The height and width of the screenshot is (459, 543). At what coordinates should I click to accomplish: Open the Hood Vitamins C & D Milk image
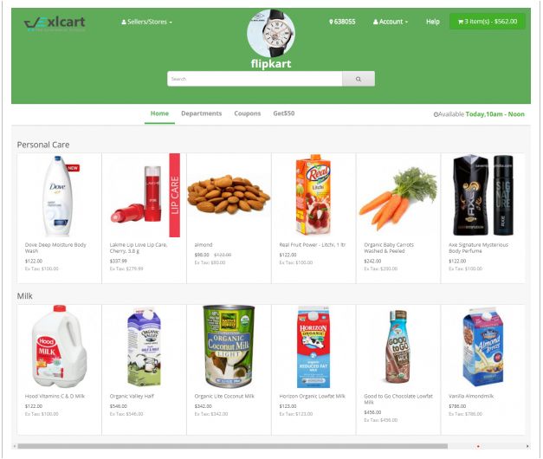59,346
